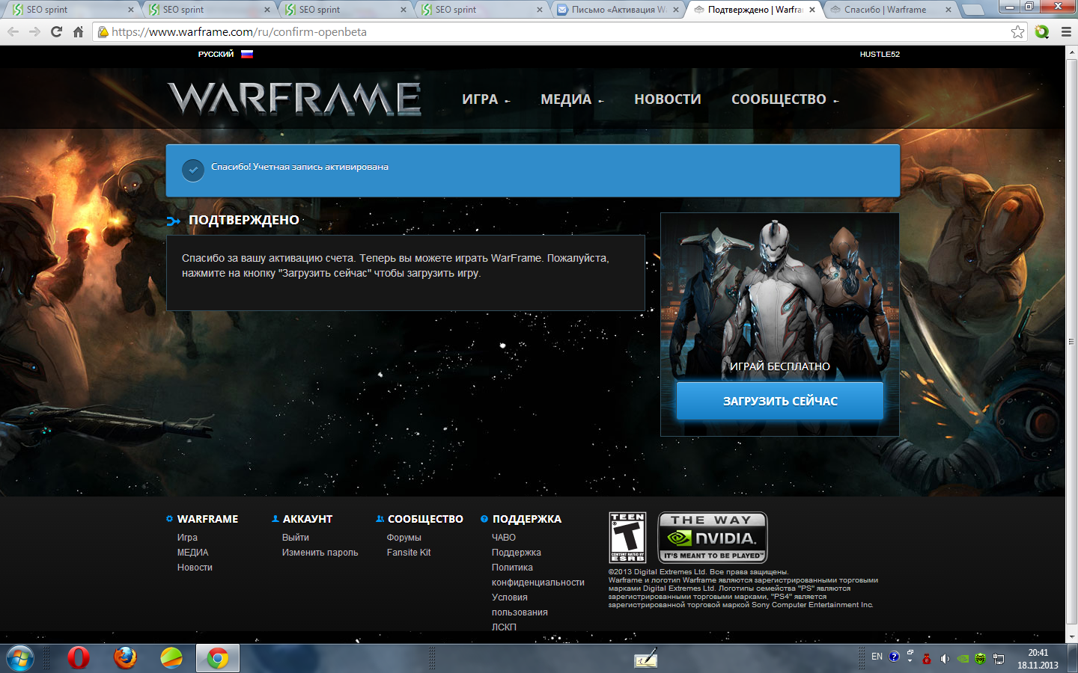Open the footer Поддержка link
Viewport: 1078px width, 673px height.
pos(516,553)
